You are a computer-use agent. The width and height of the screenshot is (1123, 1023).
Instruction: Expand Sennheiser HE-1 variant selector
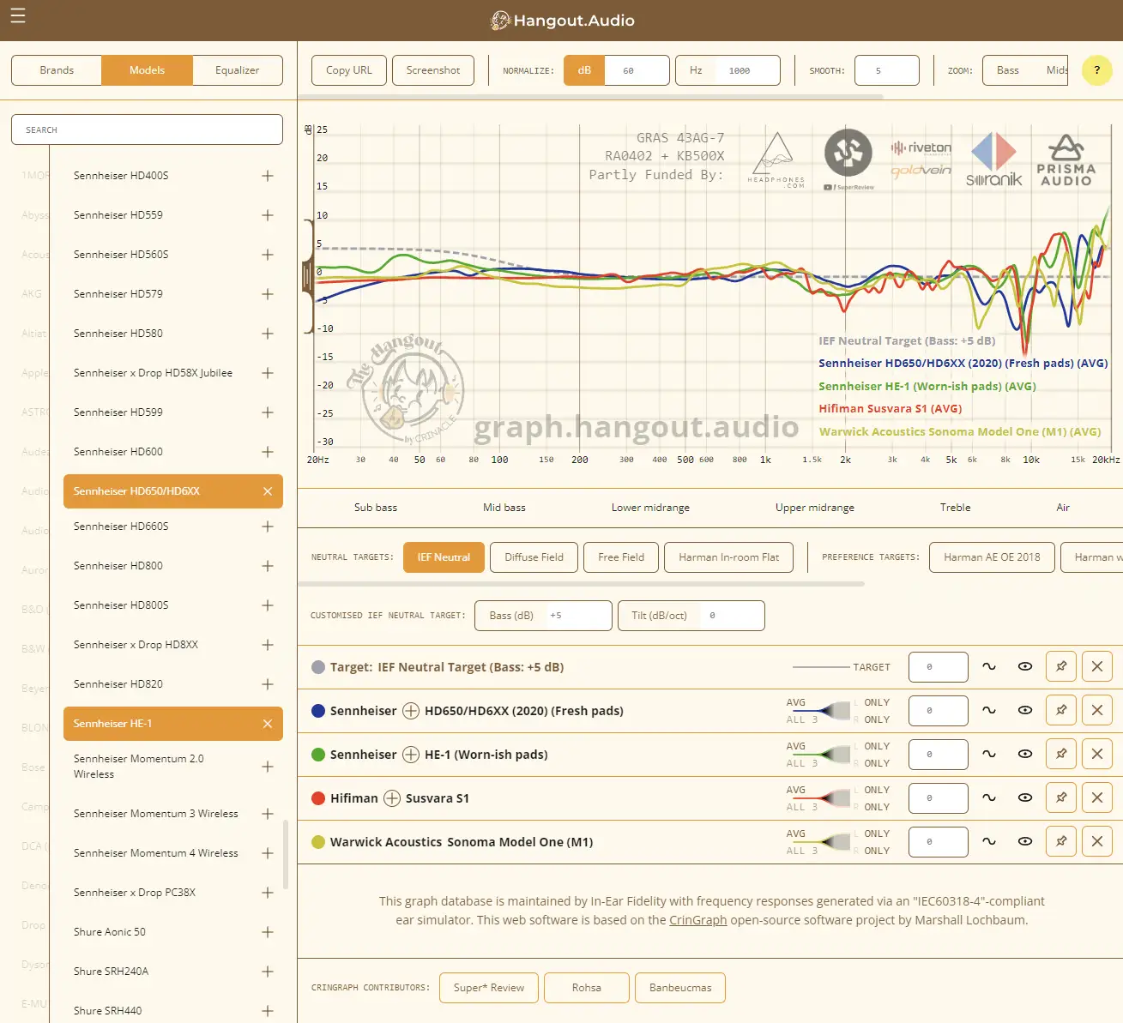coord(411,755)
